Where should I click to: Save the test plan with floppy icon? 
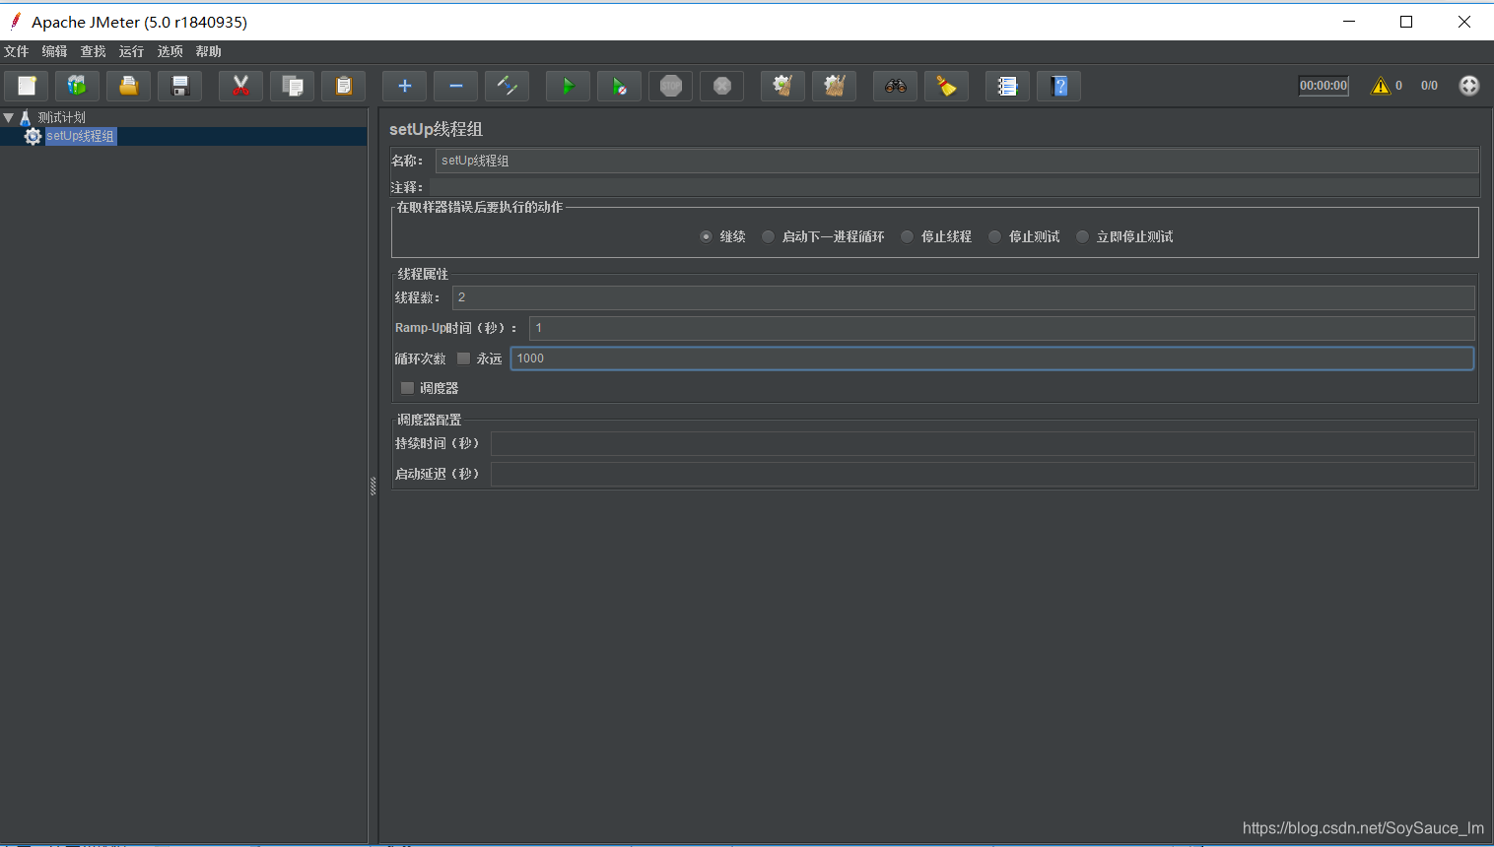coord(180,87)
